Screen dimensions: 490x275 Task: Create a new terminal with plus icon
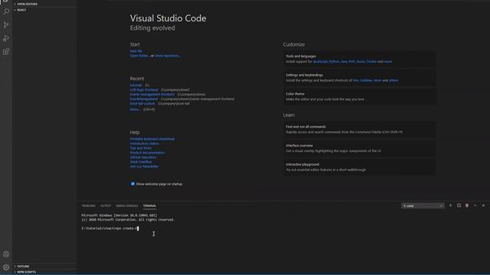pyautogui.click(x=451, y=205)
